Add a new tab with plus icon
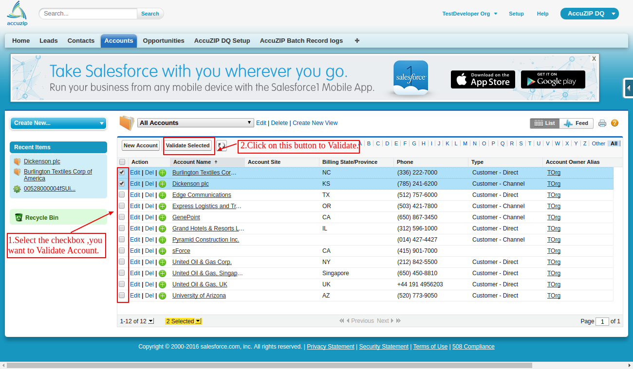The width and height of the screenshot is (633, 369). (x=357, y=41)
